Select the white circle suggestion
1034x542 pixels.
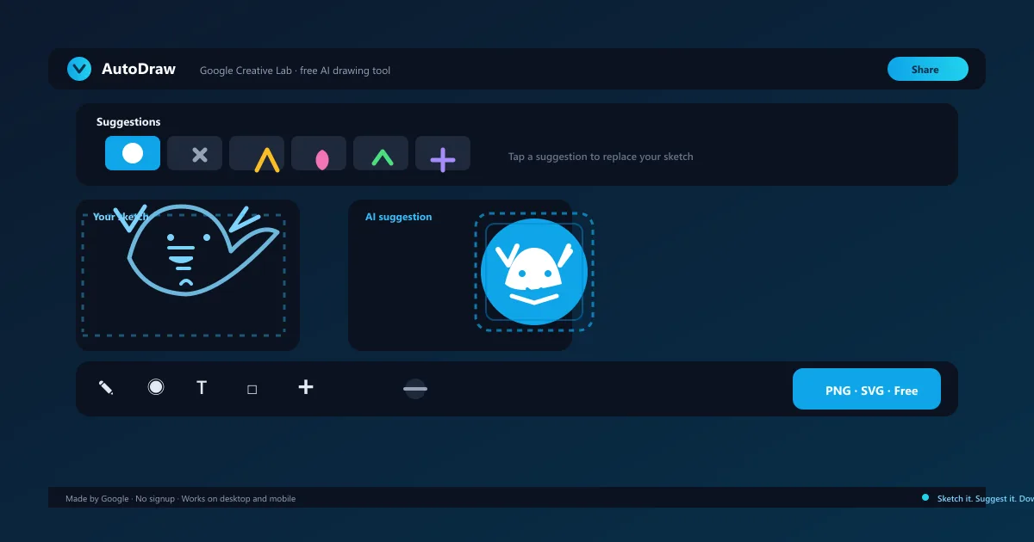[x=133, y=153]
